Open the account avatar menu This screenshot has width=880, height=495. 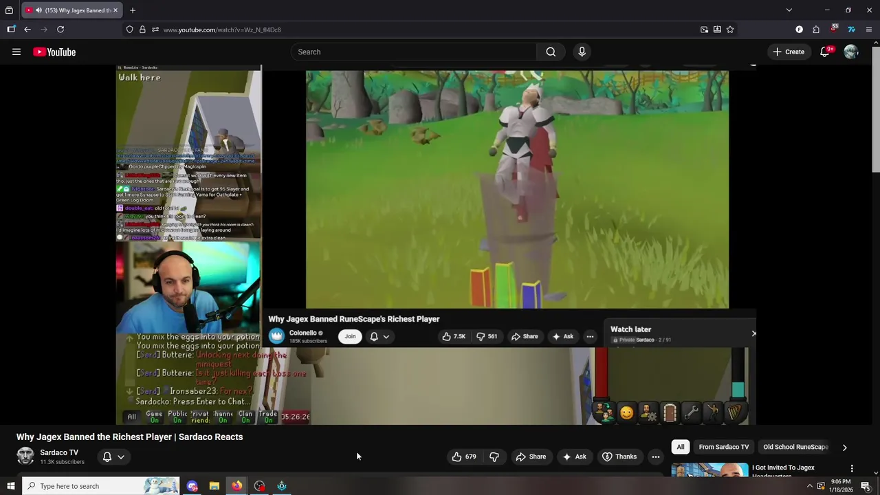(x=851, y=52)
